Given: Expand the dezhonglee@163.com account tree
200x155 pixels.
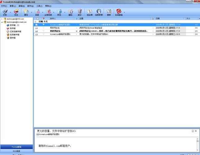Looking at the screenshot, I should coord(2,19).
